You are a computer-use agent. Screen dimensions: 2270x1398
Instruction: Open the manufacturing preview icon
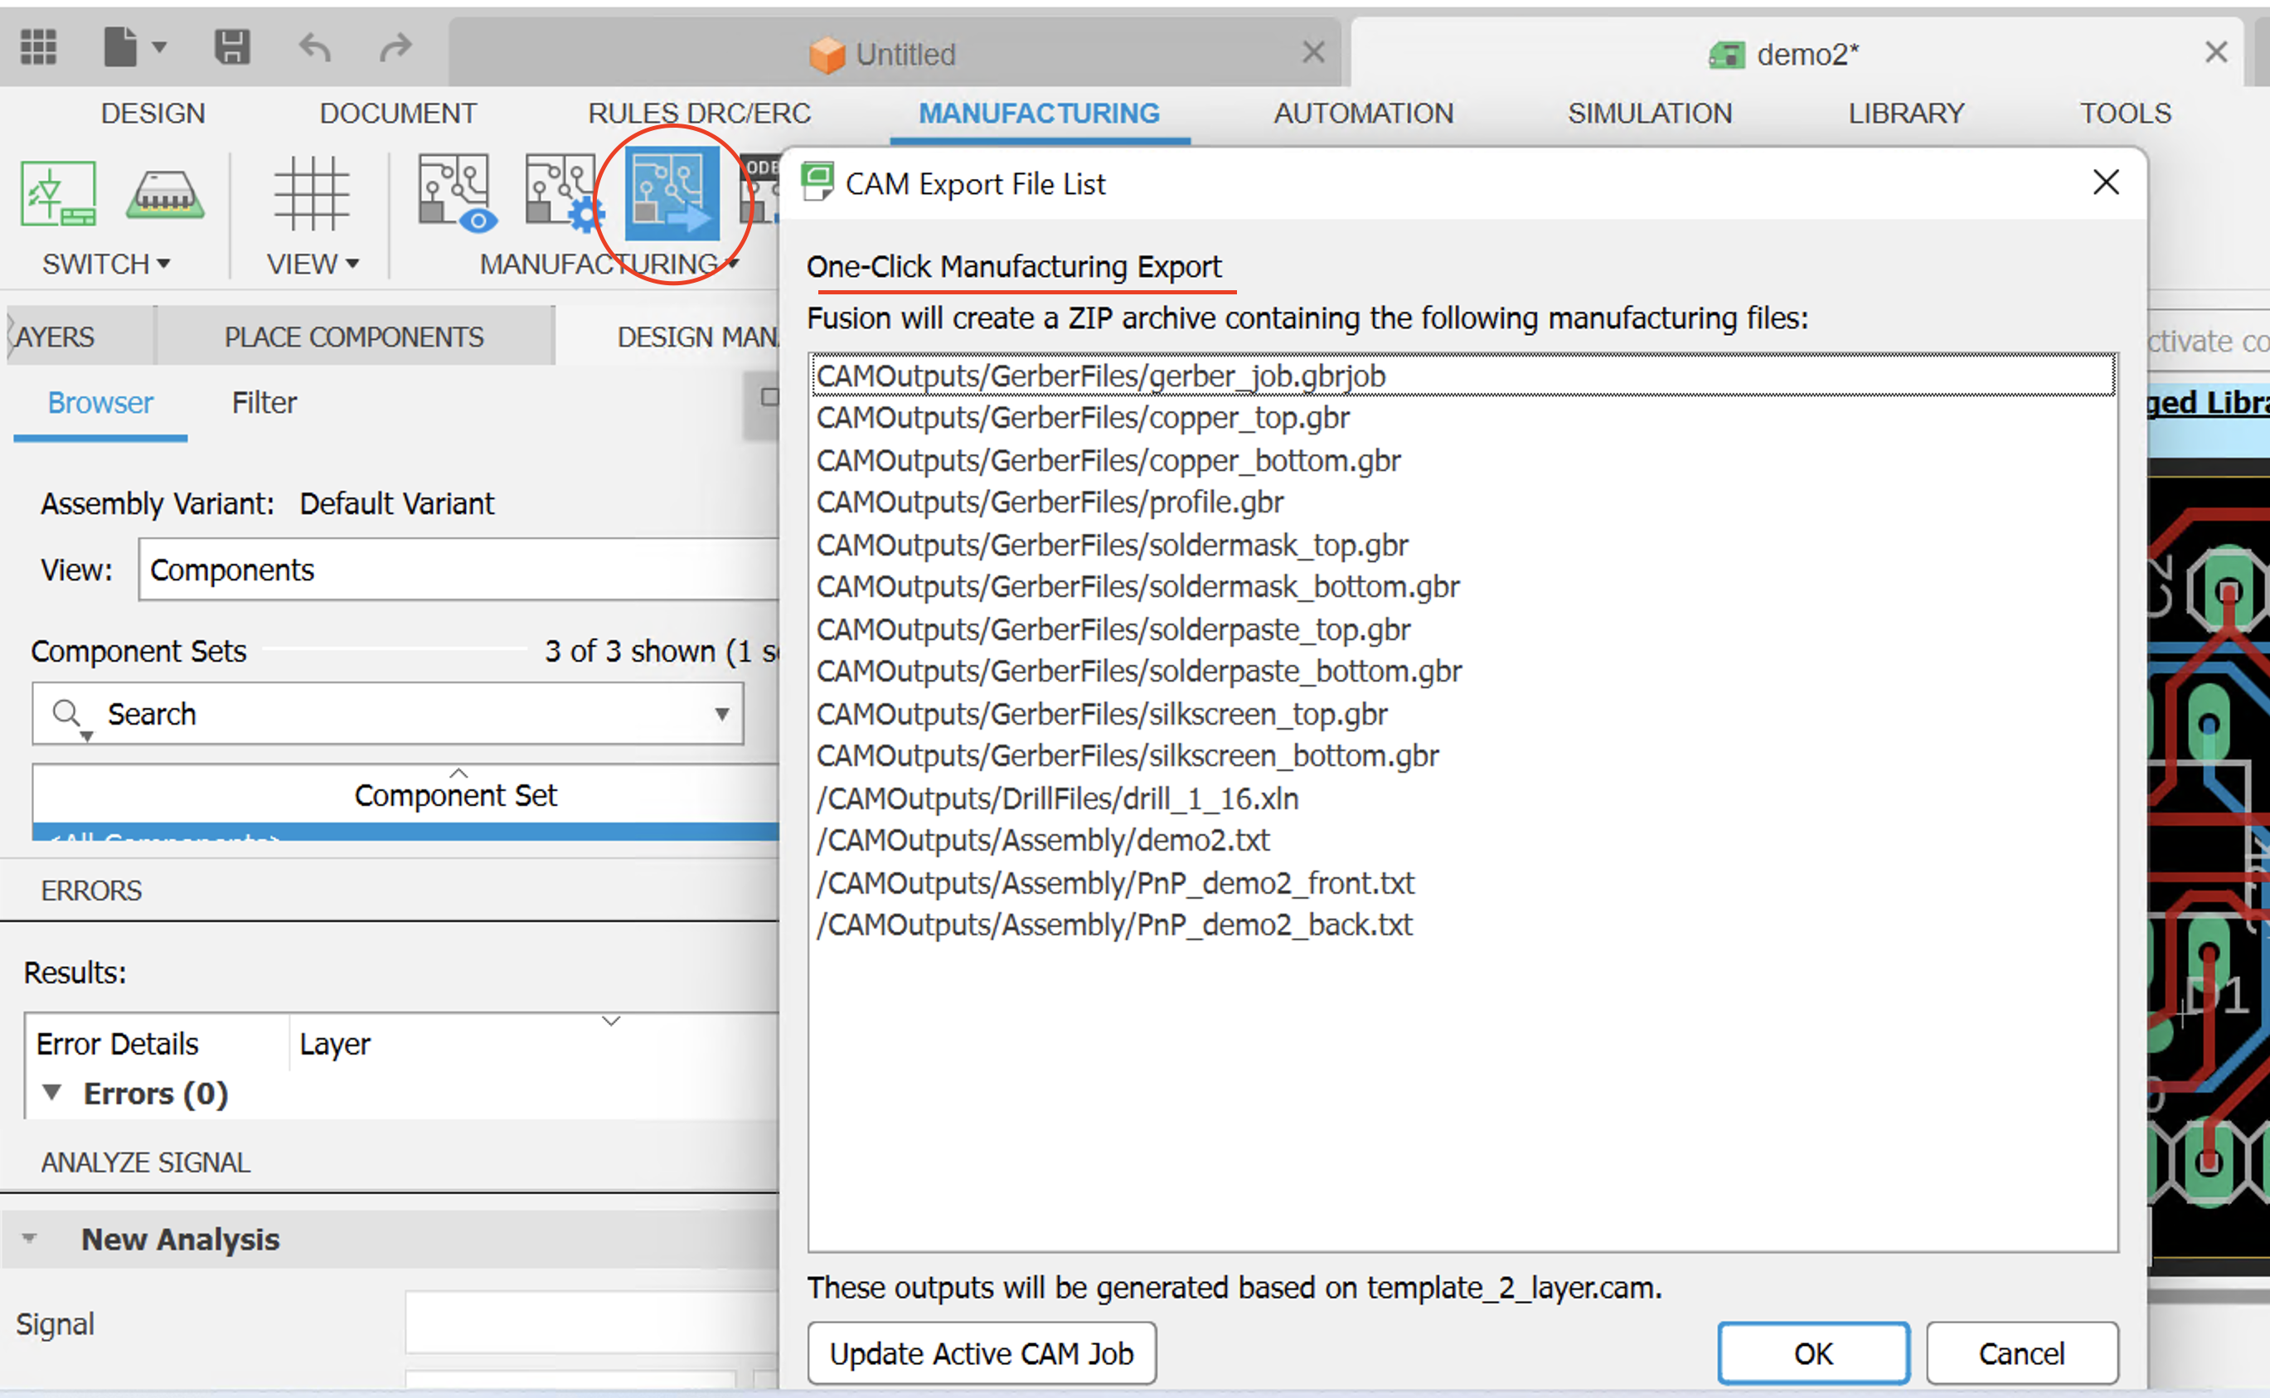tap(458, 193)
